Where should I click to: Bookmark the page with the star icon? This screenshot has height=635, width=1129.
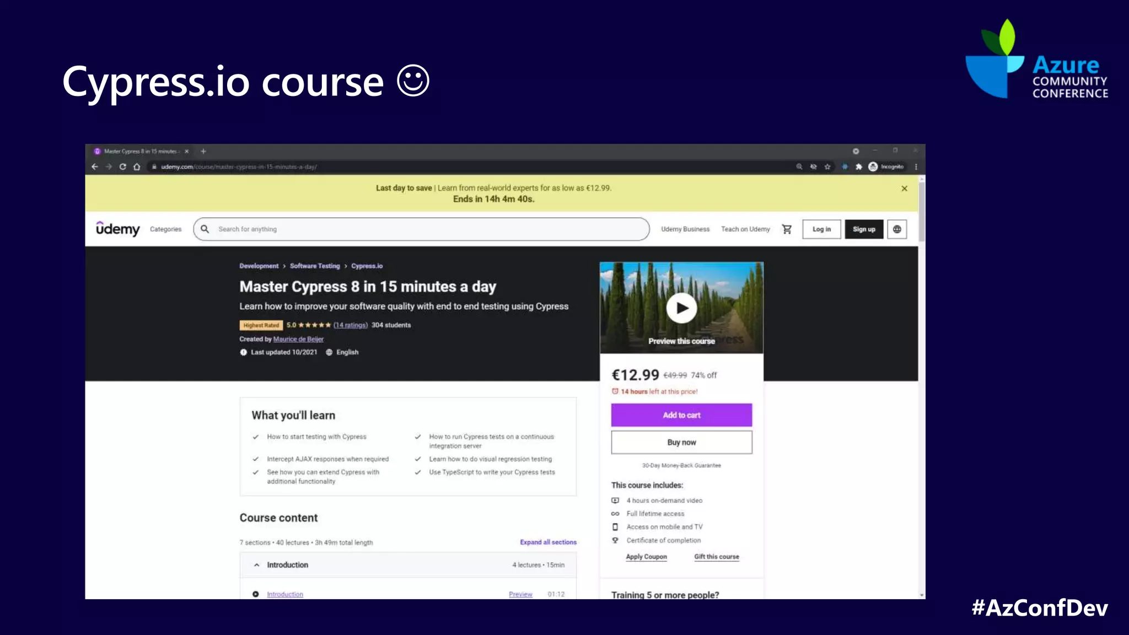827,166
